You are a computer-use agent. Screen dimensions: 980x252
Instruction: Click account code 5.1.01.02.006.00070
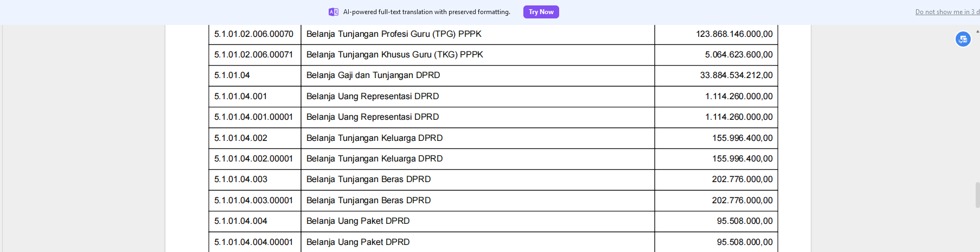click(253, 34)
